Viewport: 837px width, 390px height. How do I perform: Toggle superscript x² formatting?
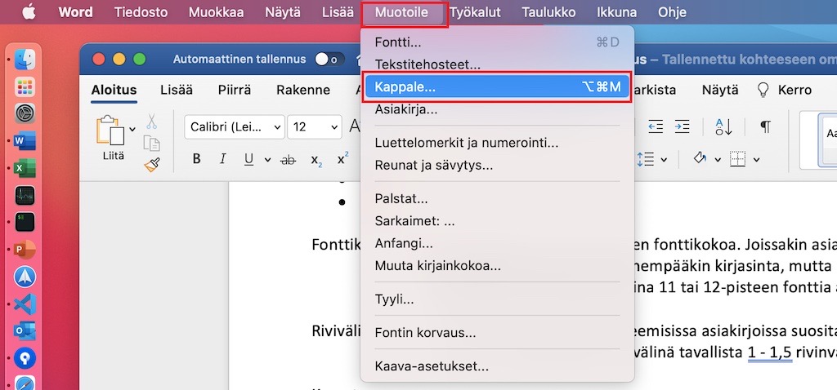(342, 158)
